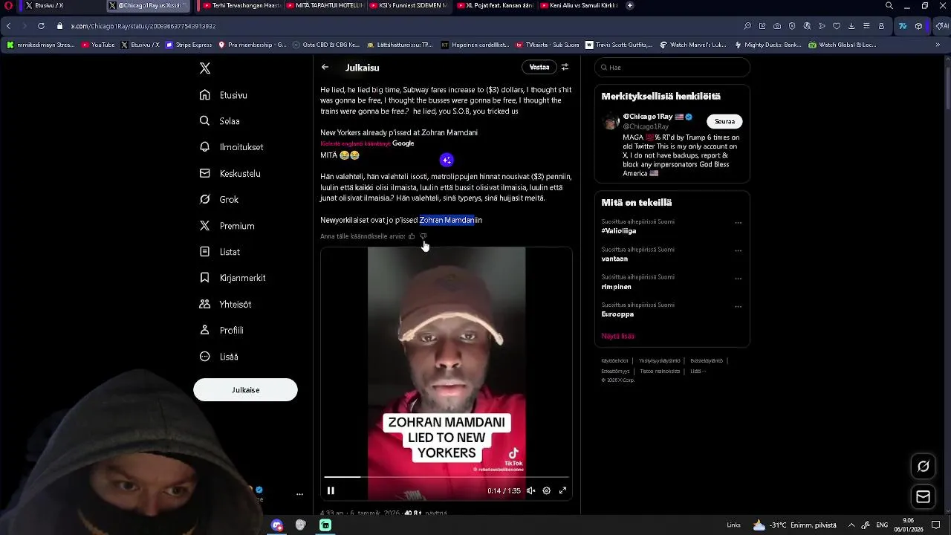Image resolution: width=951 pixels, height=535 pixels.
Task: Click thumbs down for translation rating
Action: (x=423, y=236)
